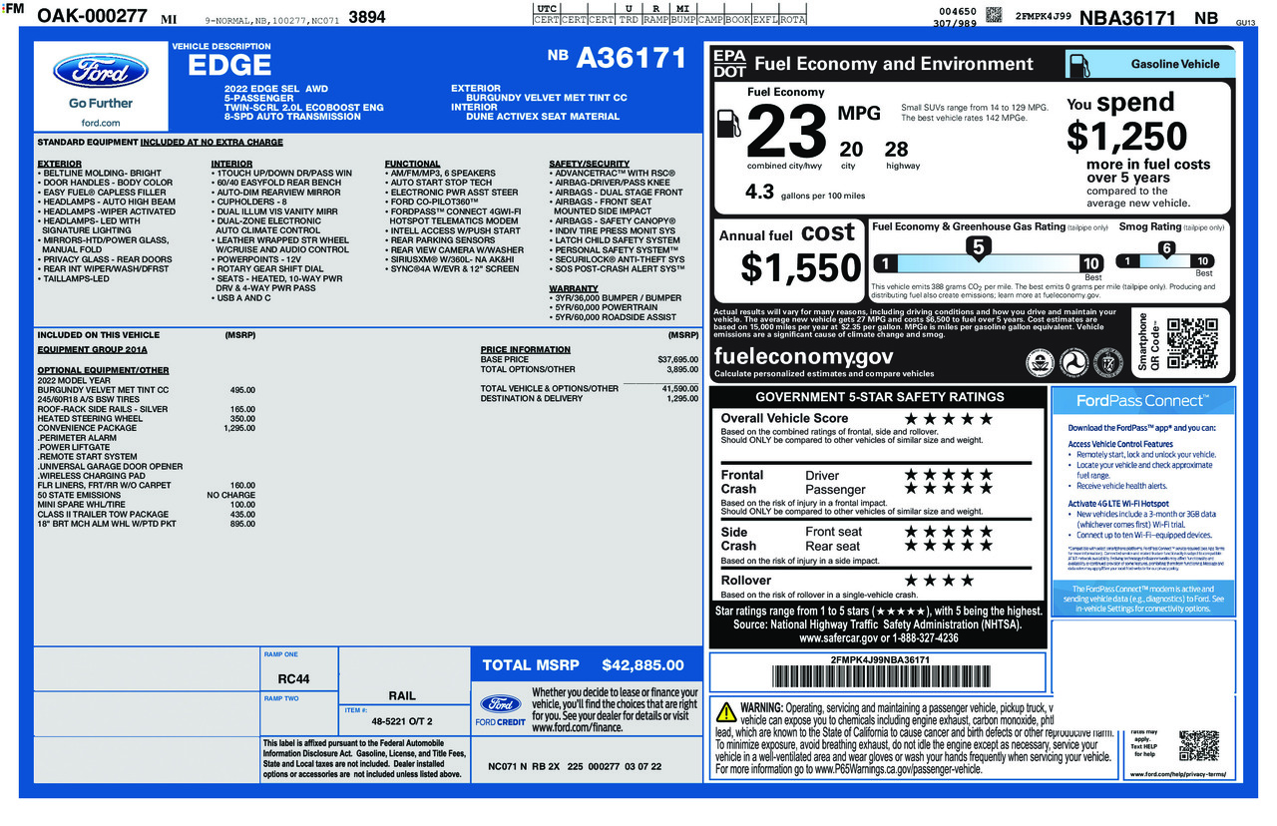Click the QR code beside Text HELP
1277x826 pixels.
pos(1199,747)
